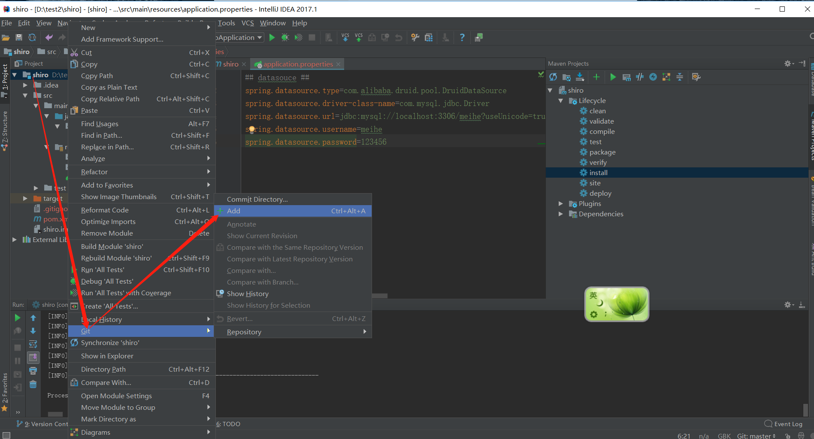Open the Window menu
814x439 pixels.
(272, 23)
